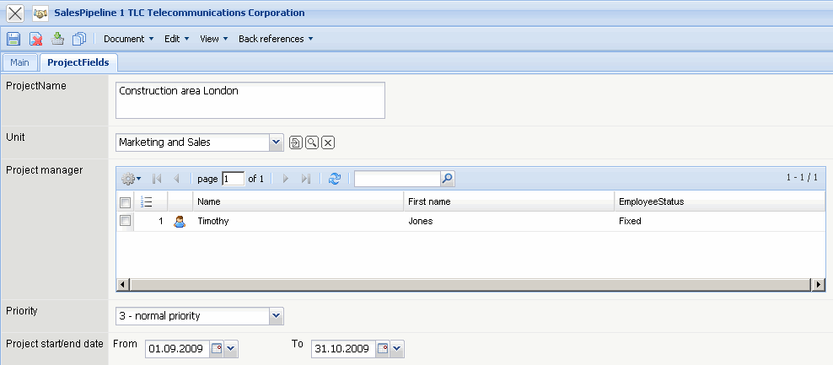Image resolution: width=833 pixels, height=365 pixels.
Task: Click the Fixed employee status cell
Action: click(630, 221)
